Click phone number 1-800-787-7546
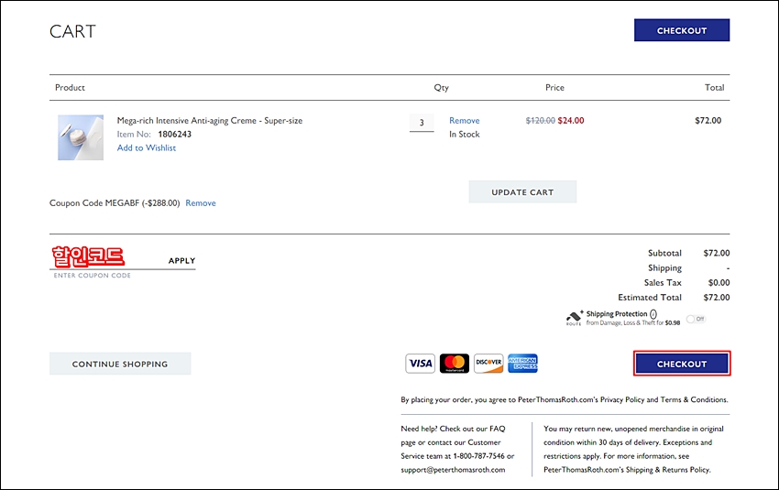779x490 pixels. [x=478, y=456]
